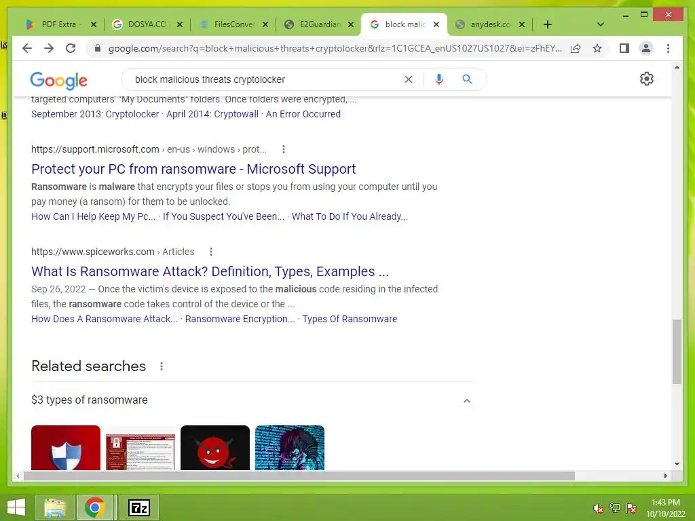Screen dimensions: 695x521
Task: Open more options for Microsoft Support result
Action: (x=284, y=149)
